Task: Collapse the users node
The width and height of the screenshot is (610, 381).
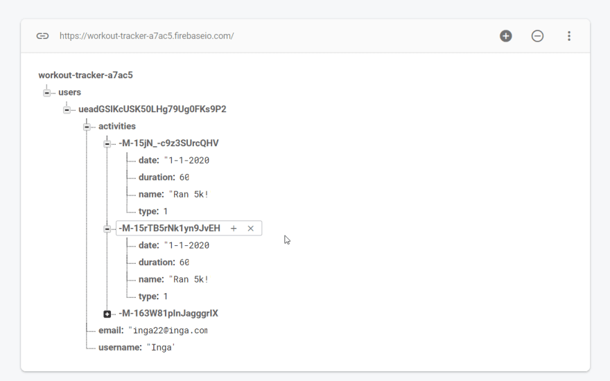Action: (46, 93)
